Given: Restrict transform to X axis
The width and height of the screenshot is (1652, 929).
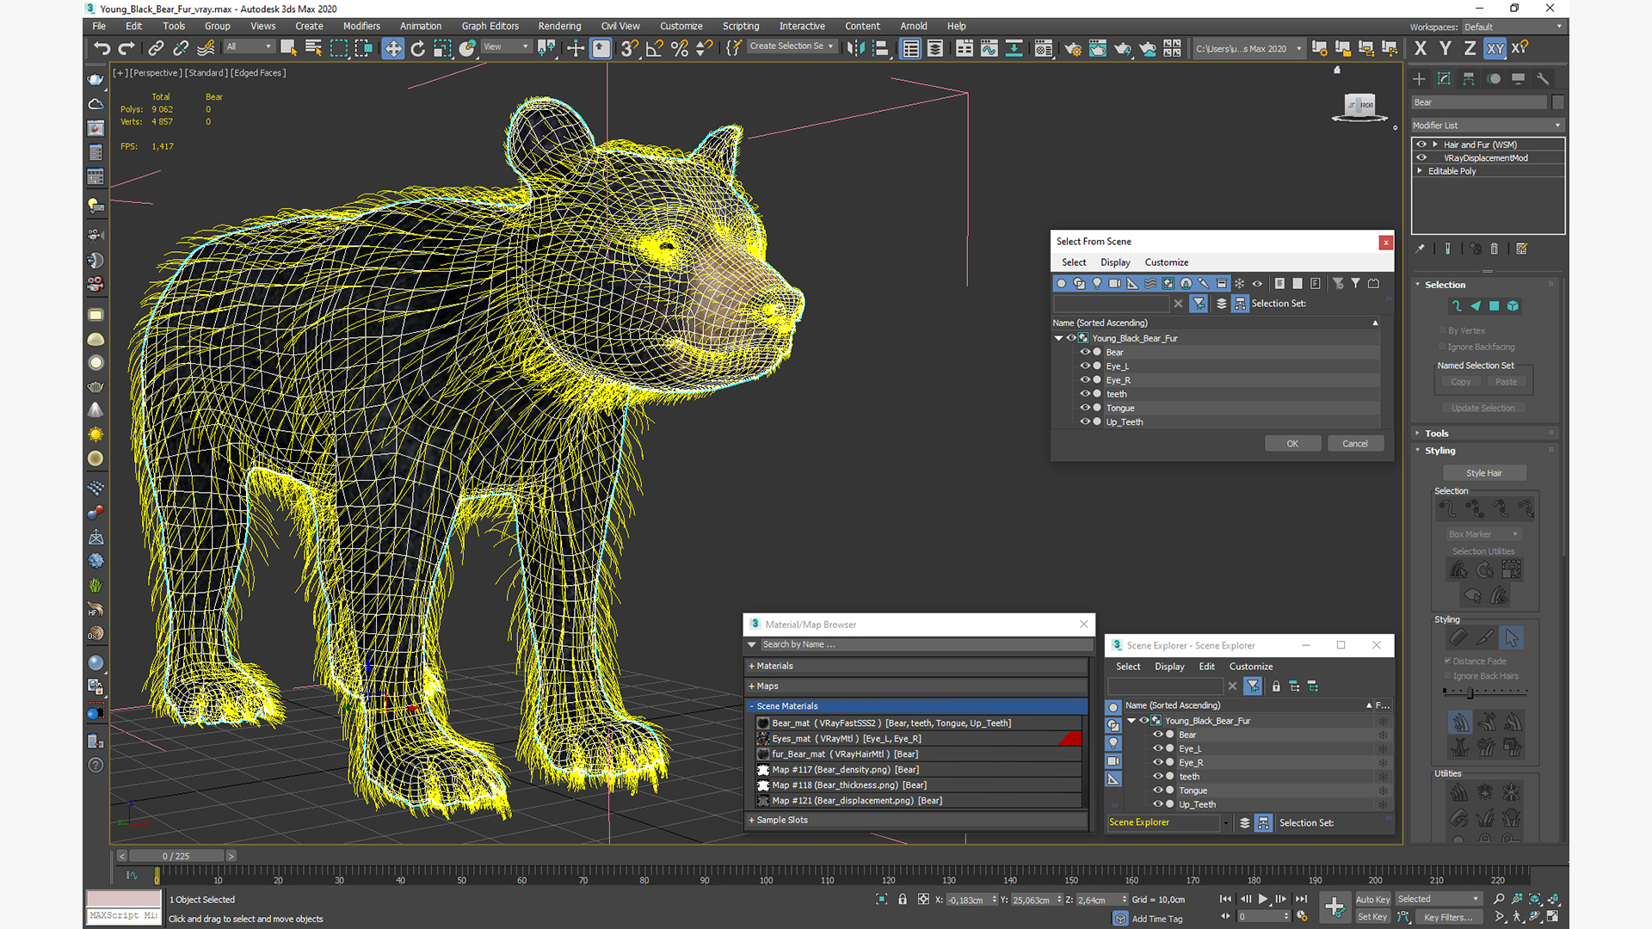Looking at the screenshot, I should click(x=1421, y=48).
